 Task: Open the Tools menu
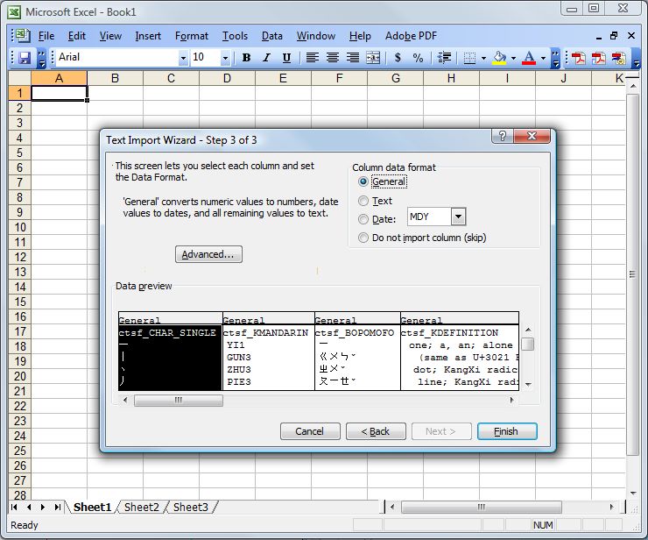pyautogui.click(x=235, y=36)
